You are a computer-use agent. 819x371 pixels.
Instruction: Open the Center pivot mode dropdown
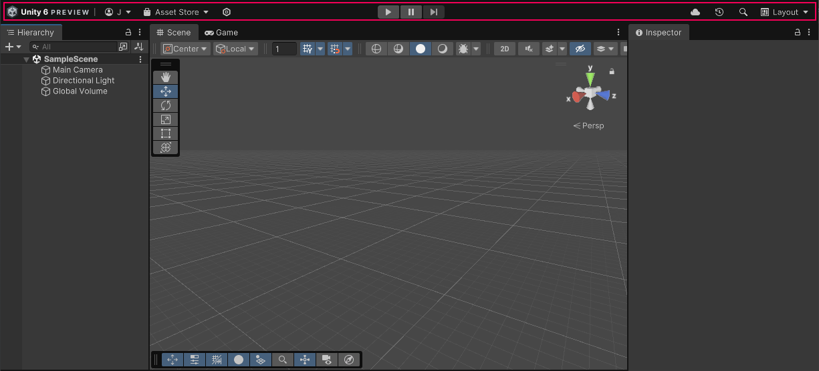click(x=185, y=49)
